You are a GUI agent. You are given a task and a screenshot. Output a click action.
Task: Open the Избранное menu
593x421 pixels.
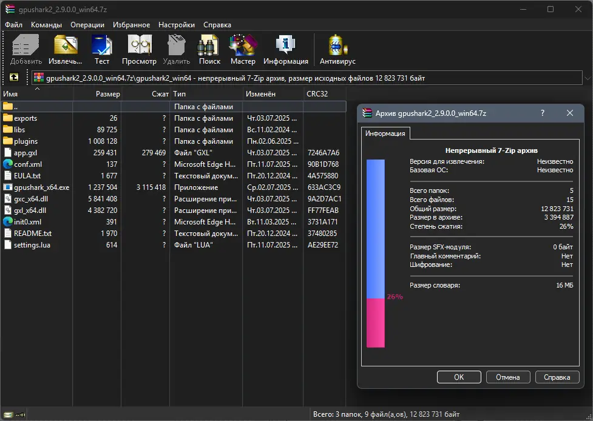[x=131, y=25]
